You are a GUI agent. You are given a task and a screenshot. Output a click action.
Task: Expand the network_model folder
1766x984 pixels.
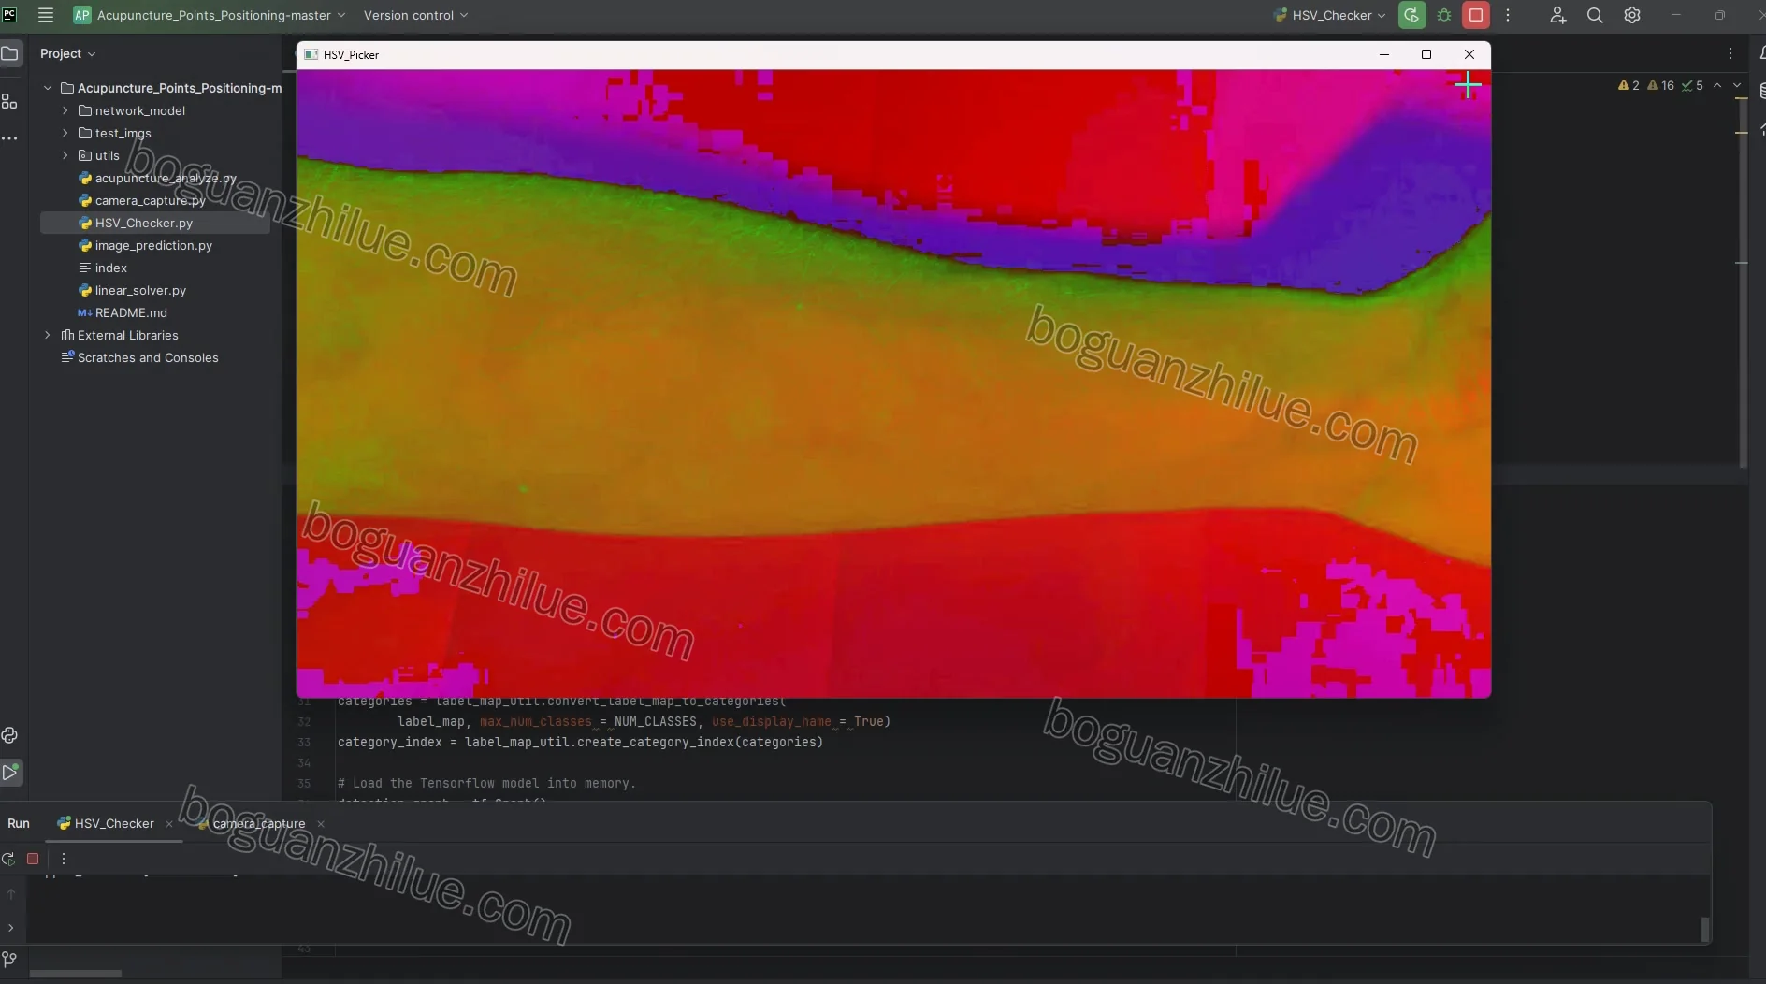click(x=65, y=110)
